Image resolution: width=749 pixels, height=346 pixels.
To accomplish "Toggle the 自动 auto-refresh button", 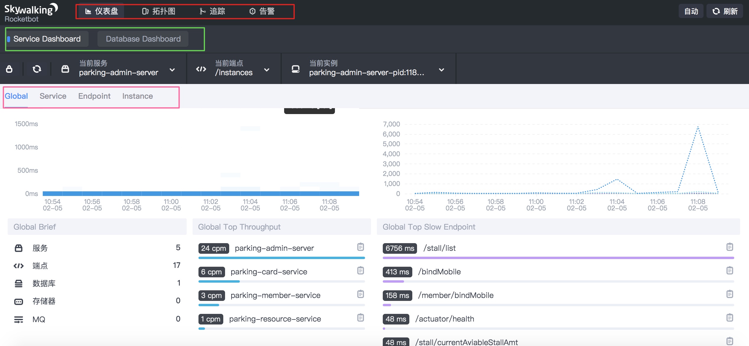I will (x=691, y=11).
